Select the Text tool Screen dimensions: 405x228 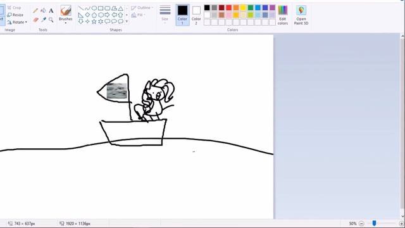pos(51,11)
